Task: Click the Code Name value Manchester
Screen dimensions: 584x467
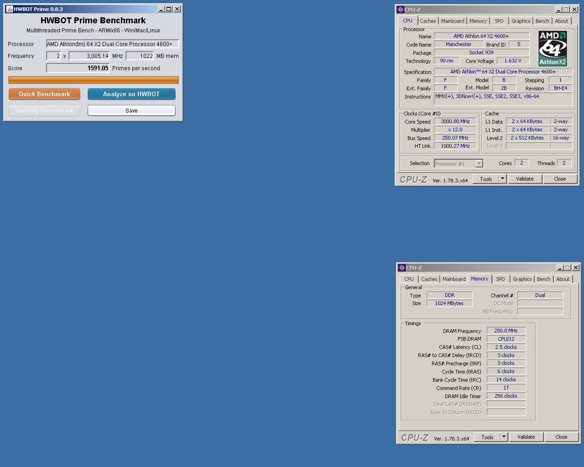Action: (x=459, y=44)
